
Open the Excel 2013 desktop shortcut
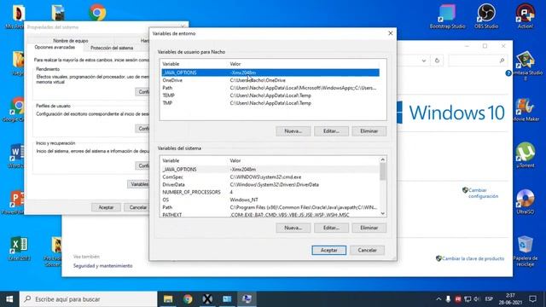pos(19,248)
